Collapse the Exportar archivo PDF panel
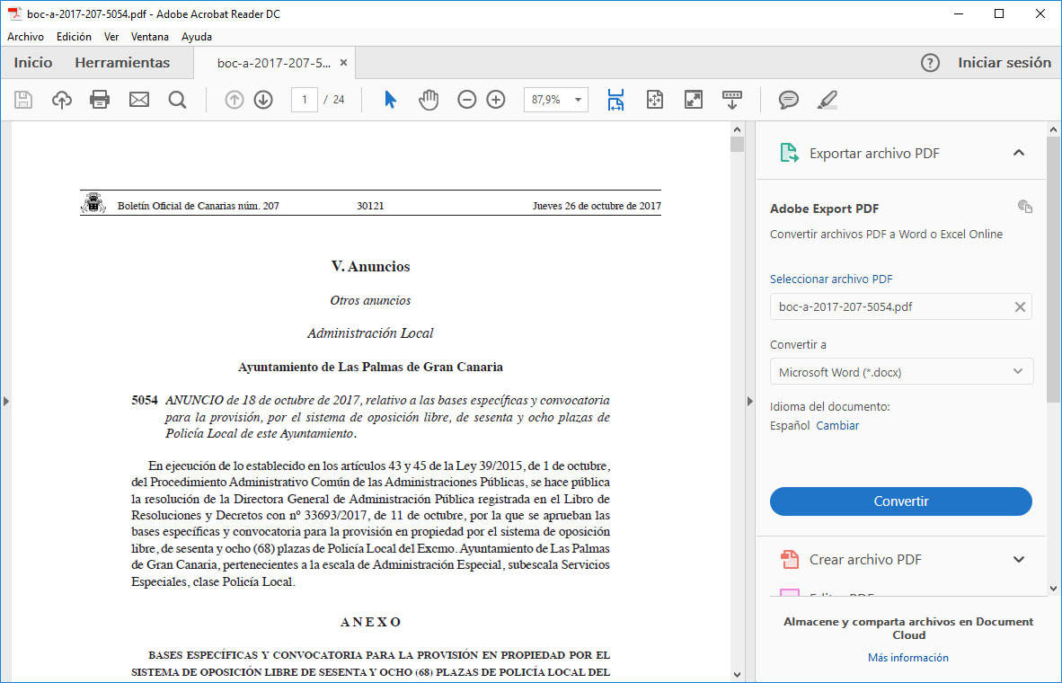Viewport: 1062px width, 683px height. pos(1019,153)
